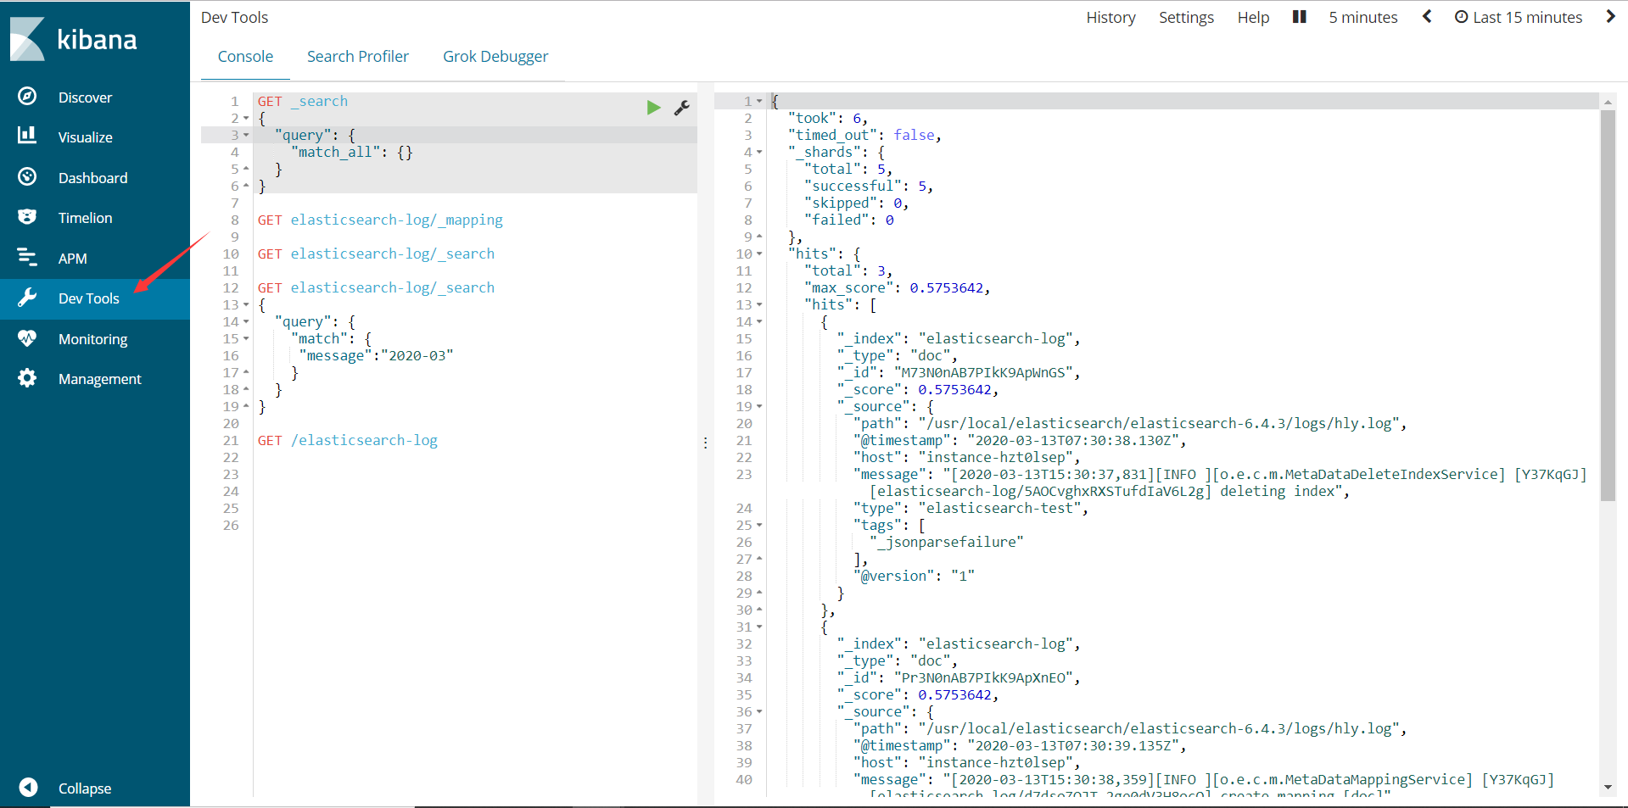Image resolution: width=1628 pixels, height=808 pixels.
Task: Run the request with green play button
Action: (653, 108)
